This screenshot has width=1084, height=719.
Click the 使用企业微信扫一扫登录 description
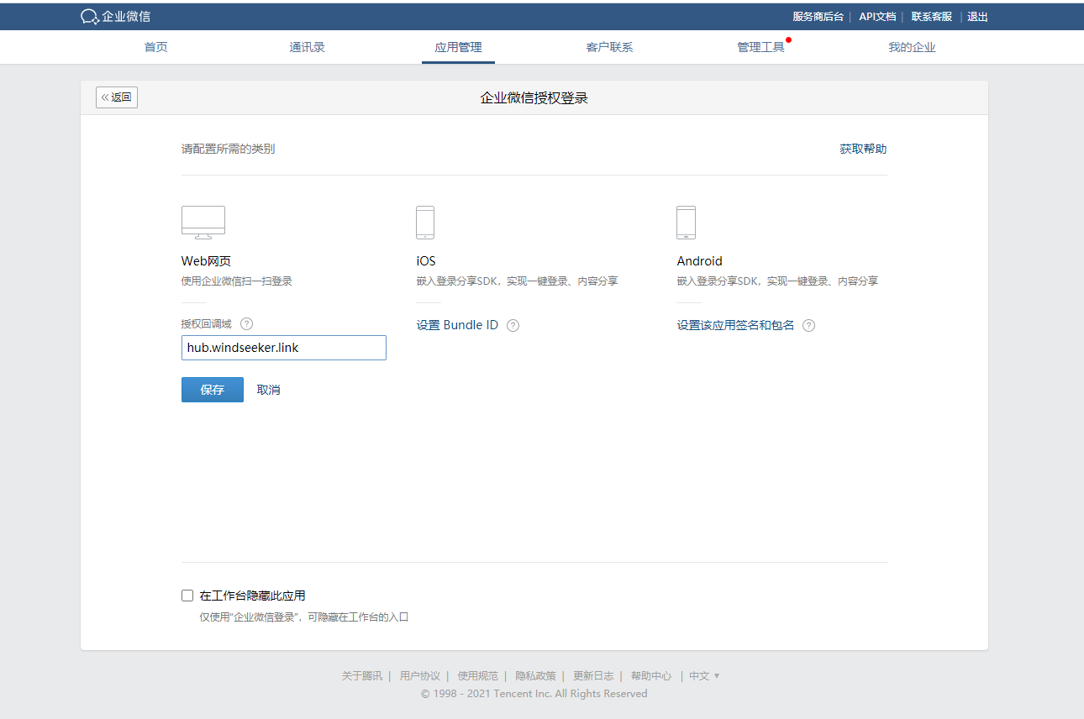(237, 281)
